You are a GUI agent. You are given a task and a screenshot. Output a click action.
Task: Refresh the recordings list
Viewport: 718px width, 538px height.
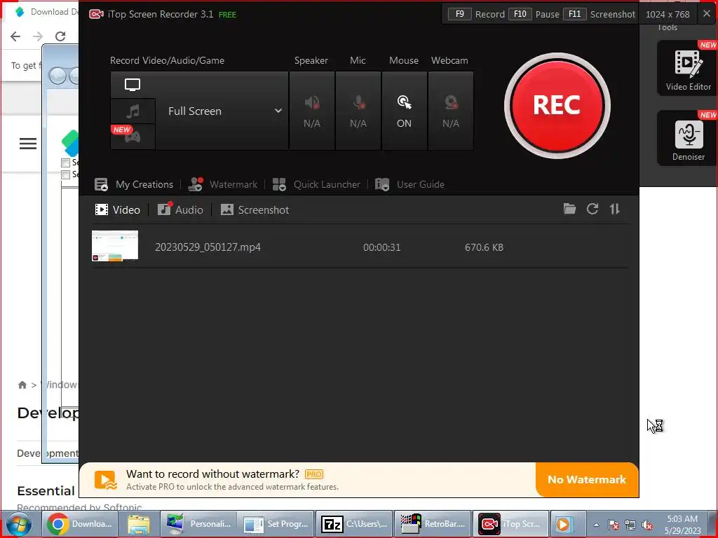592,209
